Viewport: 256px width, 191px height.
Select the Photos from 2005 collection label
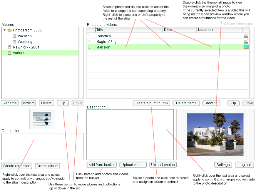tap(27, 30)
